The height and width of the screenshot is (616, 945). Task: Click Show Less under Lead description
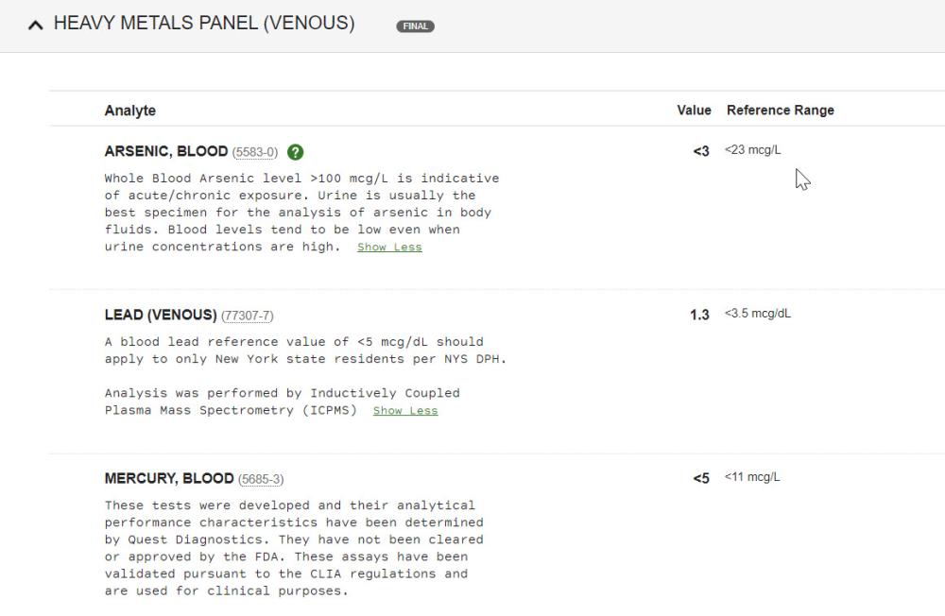(x=405, y=410)
